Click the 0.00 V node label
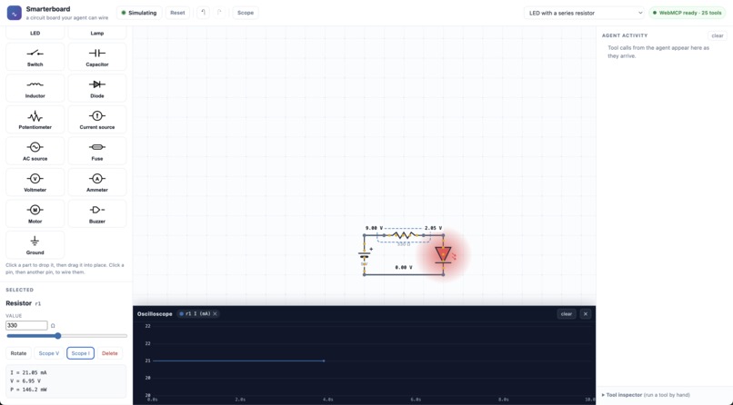Viewport: 733px width, 405px height. point(404,267)
